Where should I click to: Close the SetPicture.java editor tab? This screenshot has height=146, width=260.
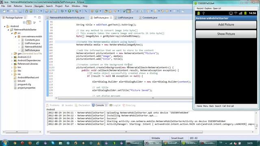[111, 17]
